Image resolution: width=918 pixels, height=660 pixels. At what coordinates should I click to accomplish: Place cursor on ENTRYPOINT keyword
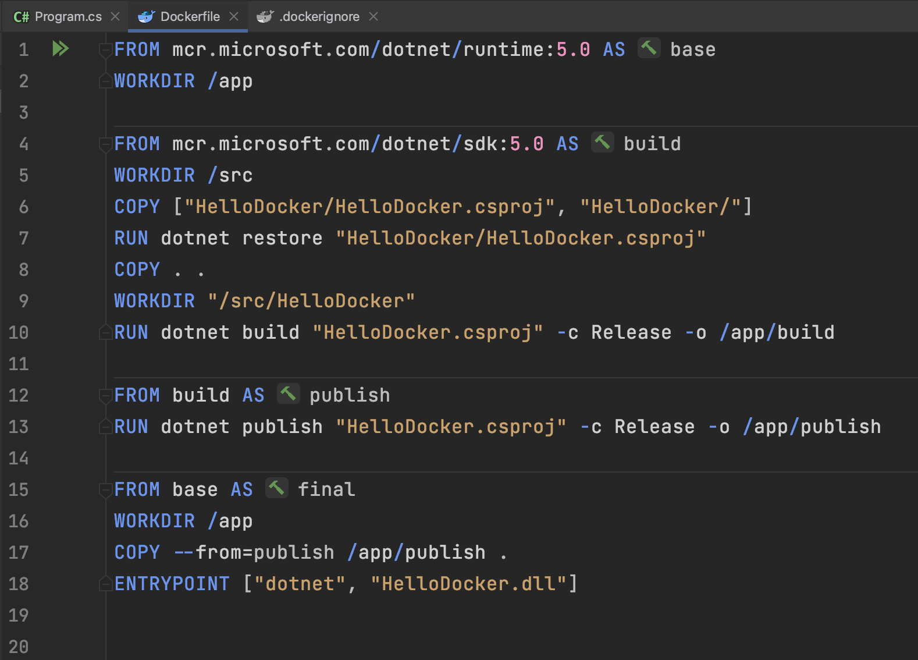[172, 584]
